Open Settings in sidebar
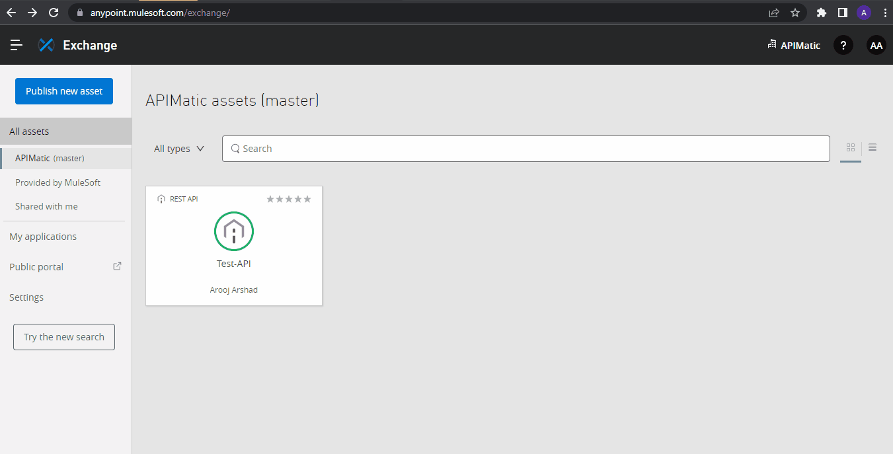 tap(26, 297)
